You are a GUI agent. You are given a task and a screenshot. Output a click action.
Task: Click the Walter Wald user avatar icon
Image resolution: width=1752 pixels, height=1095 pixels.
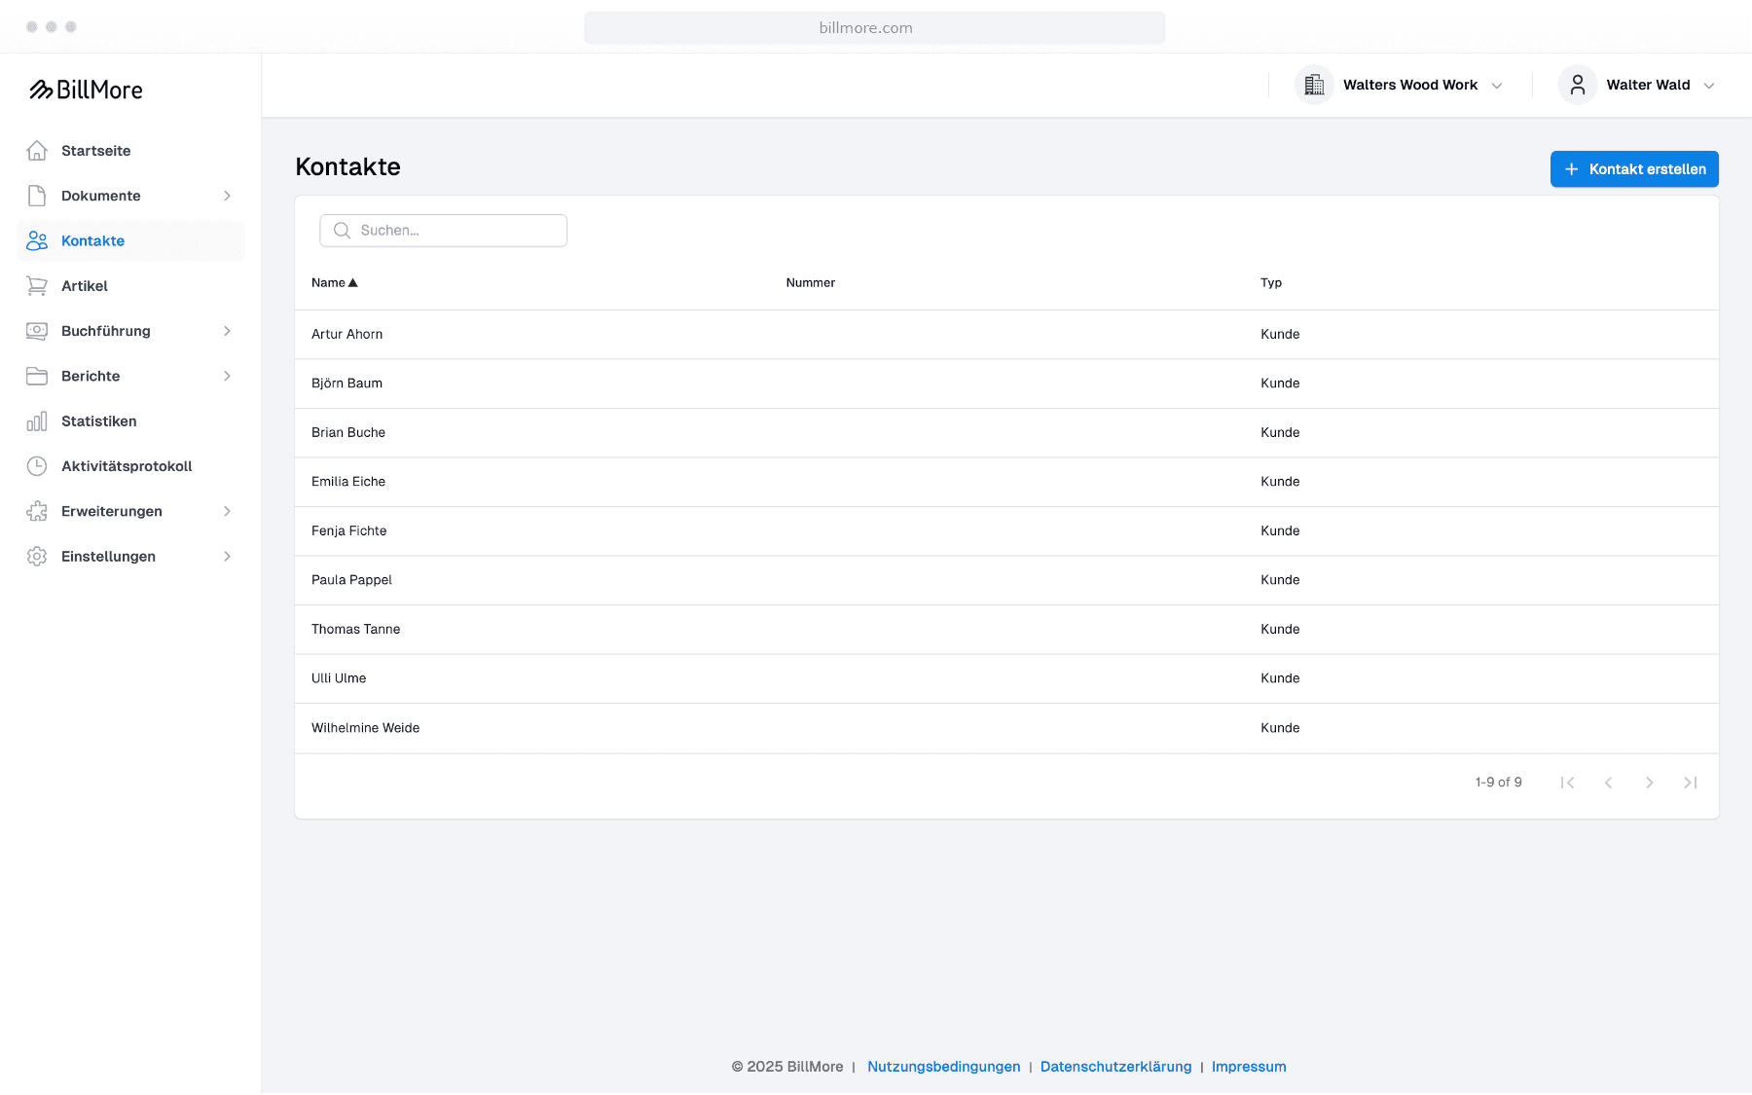click(x=1577, y=85)
